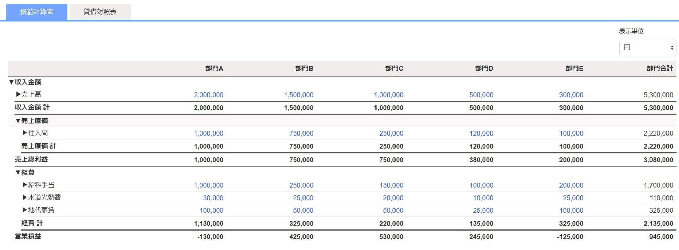Open the 表示単位 dropdown showing 円
The height and width of the screenshot is (250, 679).
point(647,48)
